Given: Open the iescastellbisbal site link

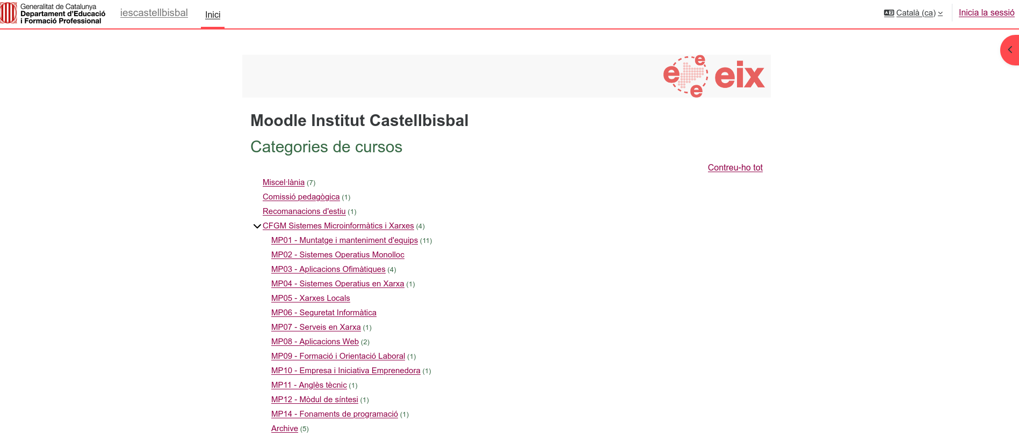Looking at the screenshot, I should [x=154, y=13].
